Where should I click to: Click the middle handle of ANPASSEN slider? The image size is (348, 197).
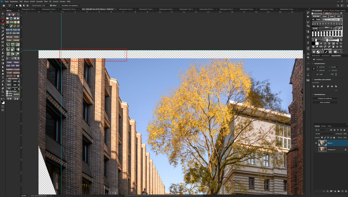pos(327,40)
